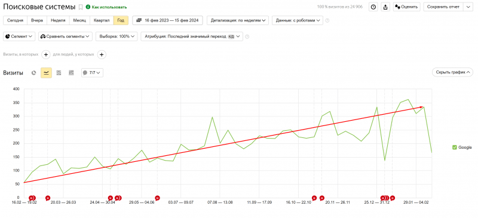Bookmark the Поисковые системы report
This screenshot has width=478, height=218.
click(x=81, y=7)
